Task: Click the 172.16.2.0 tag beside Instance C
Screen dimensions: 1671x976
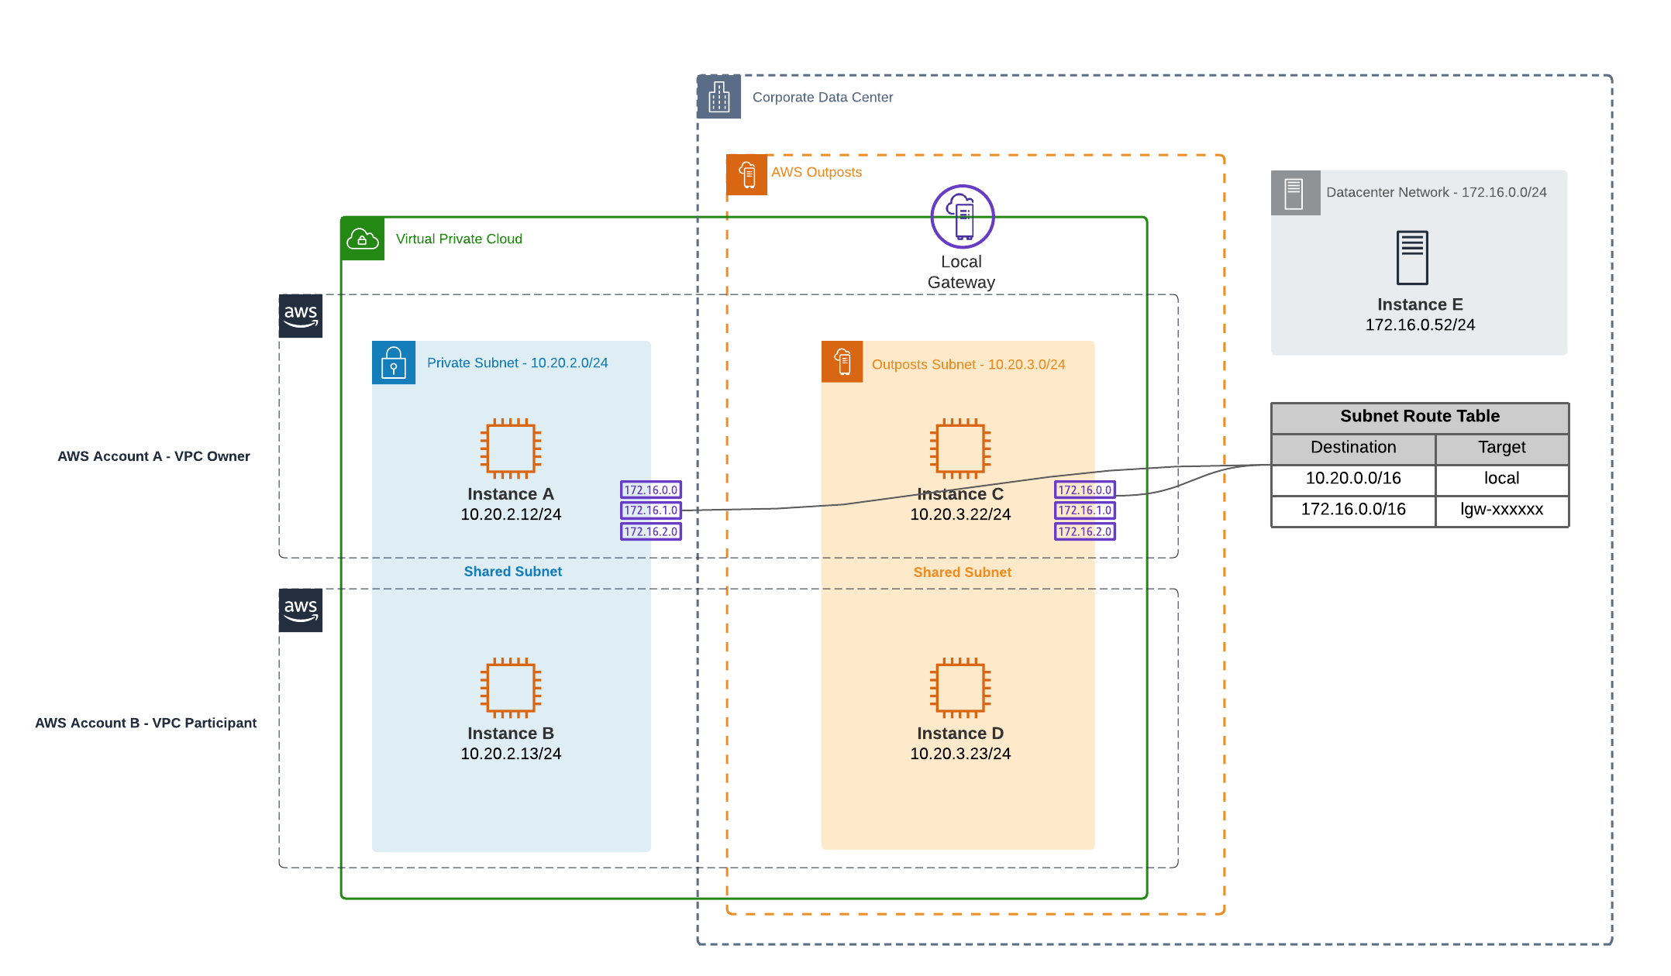Action: [x=1085, y=531]
